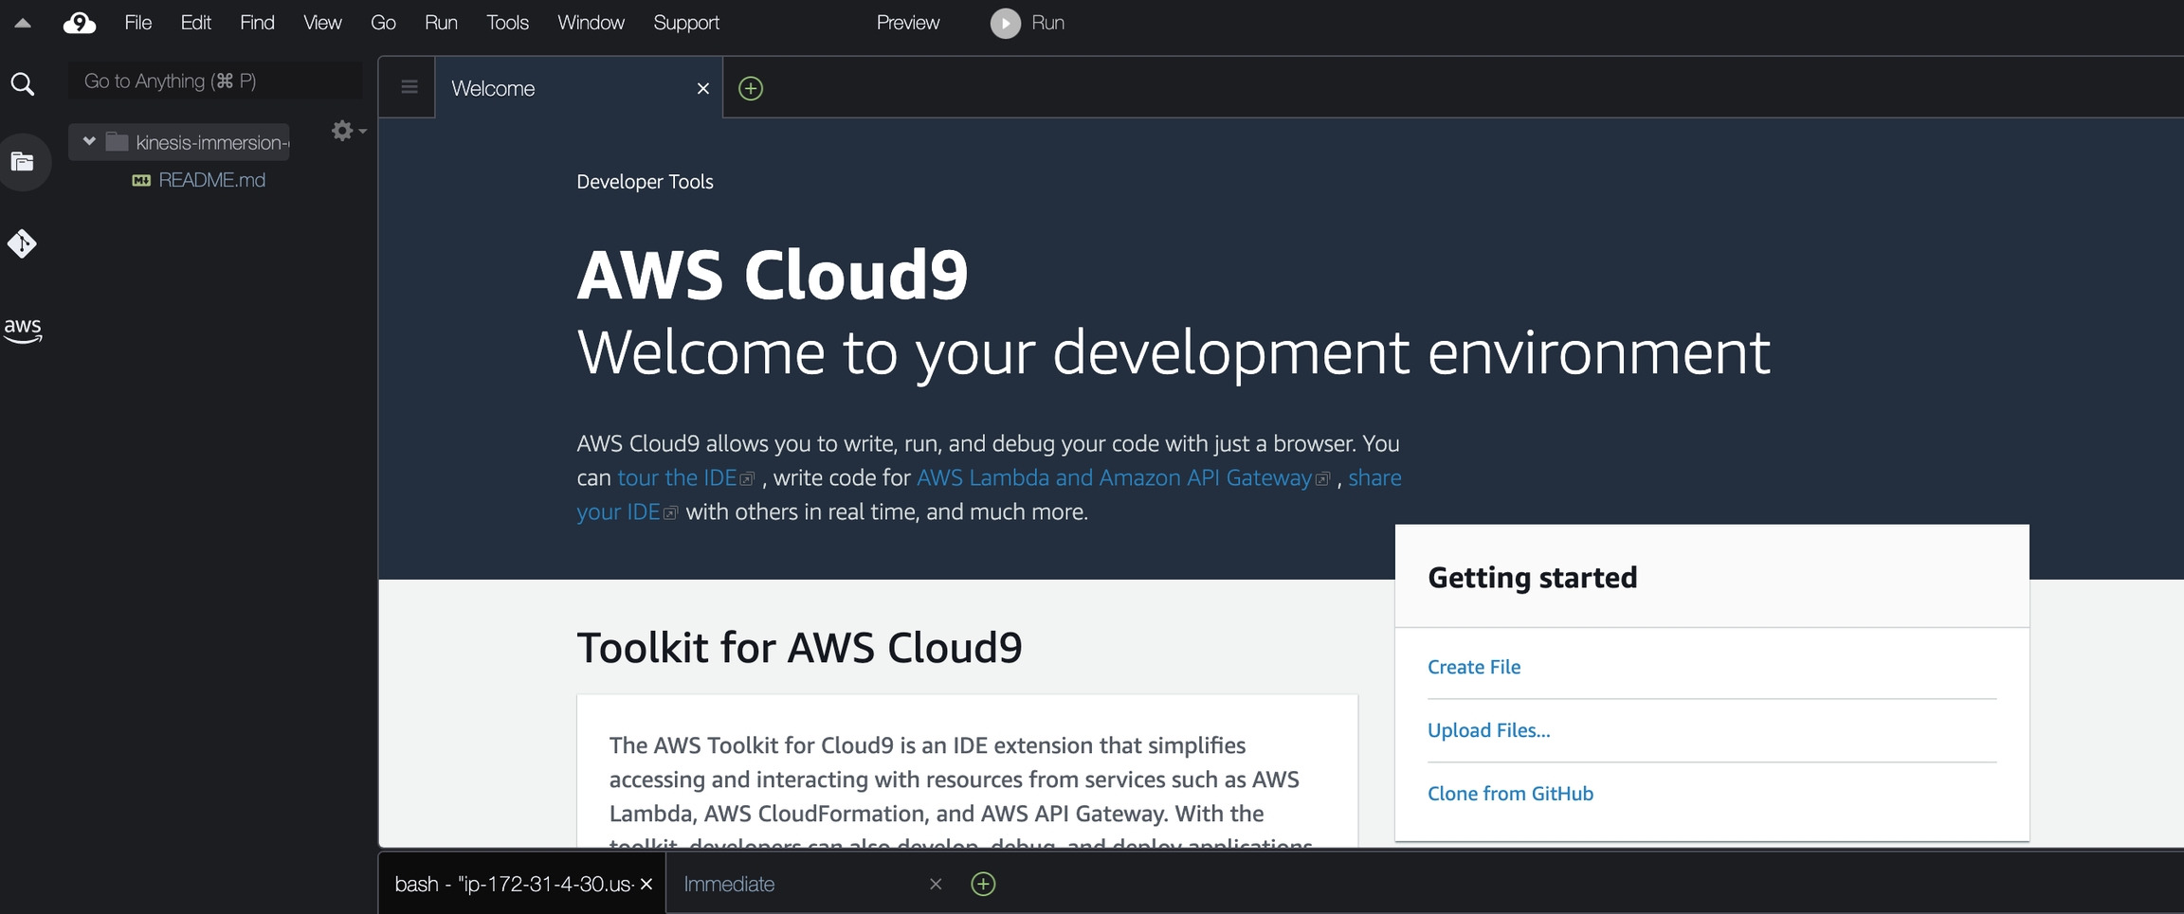Click the Clone from GitHub link
Image resolution: width=2184 pixels, height=914 pixels.
point(1510,794)
